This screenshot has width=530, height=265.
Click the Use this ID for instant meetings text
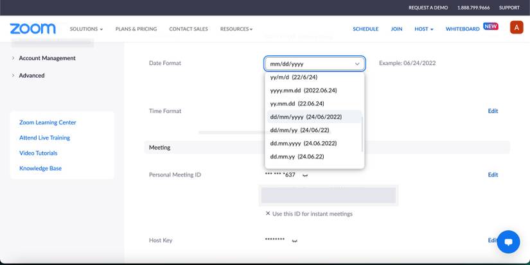(312, 214)
